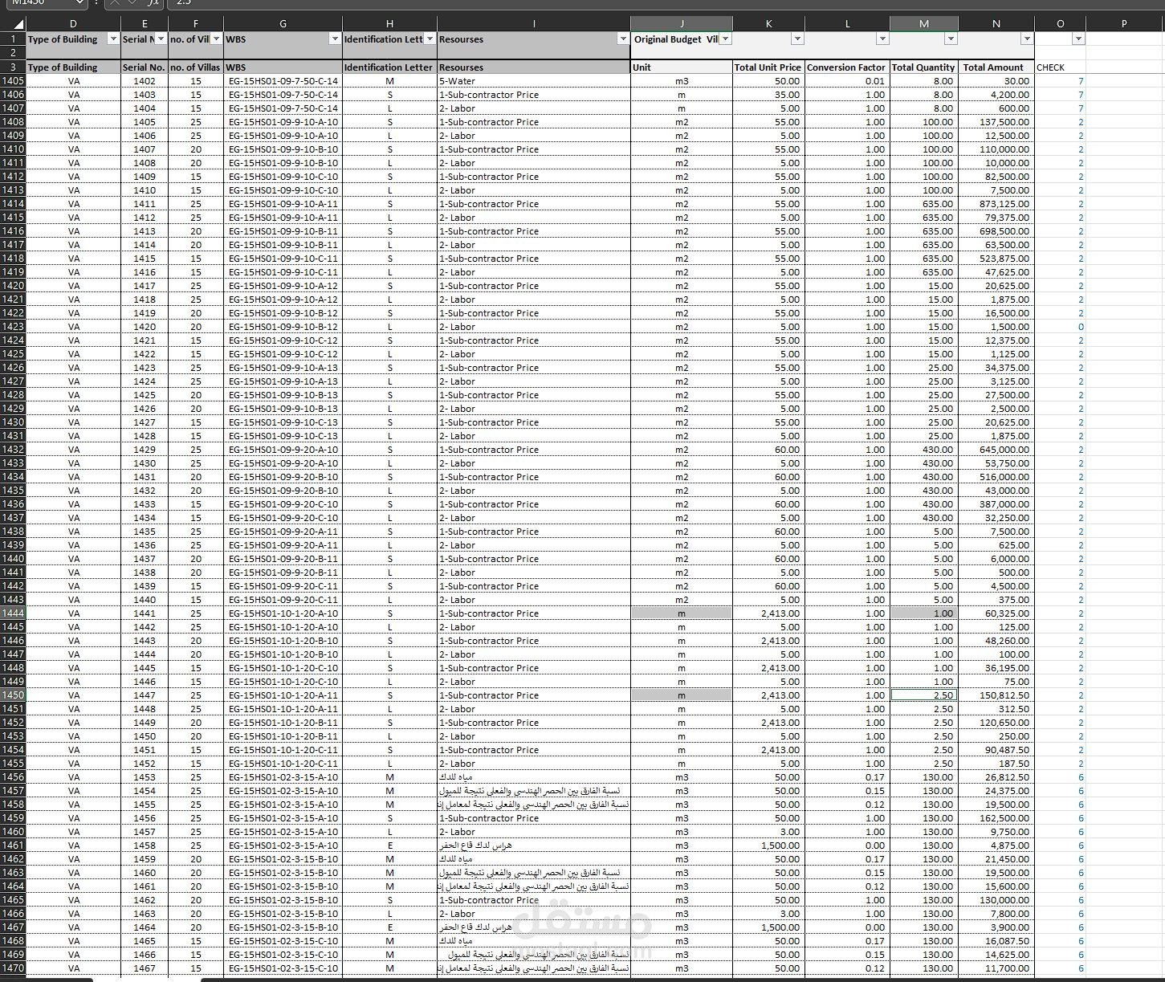1165x982 pixels.
Task: Open the Identification Letter filter dropdown
Action: coord(430,39)
